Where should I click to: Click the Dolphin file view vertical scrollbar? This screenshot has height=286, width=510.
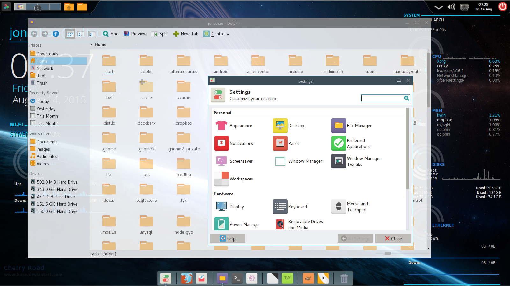click(428, 79)
